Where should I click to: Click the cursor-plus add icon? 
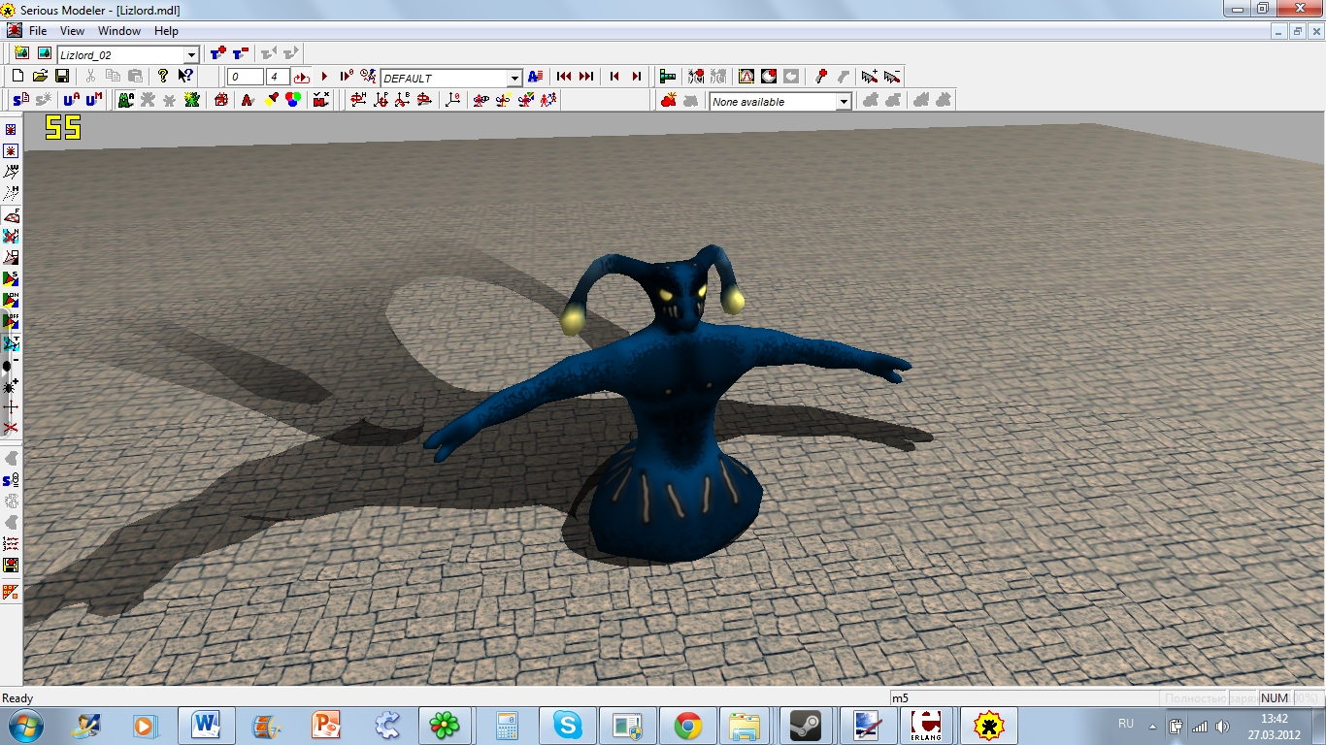(x=869, y=77)
